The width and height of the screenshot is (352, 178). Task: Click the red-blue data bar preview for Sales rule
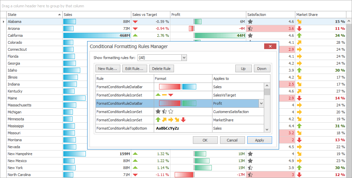click(177, 87)
